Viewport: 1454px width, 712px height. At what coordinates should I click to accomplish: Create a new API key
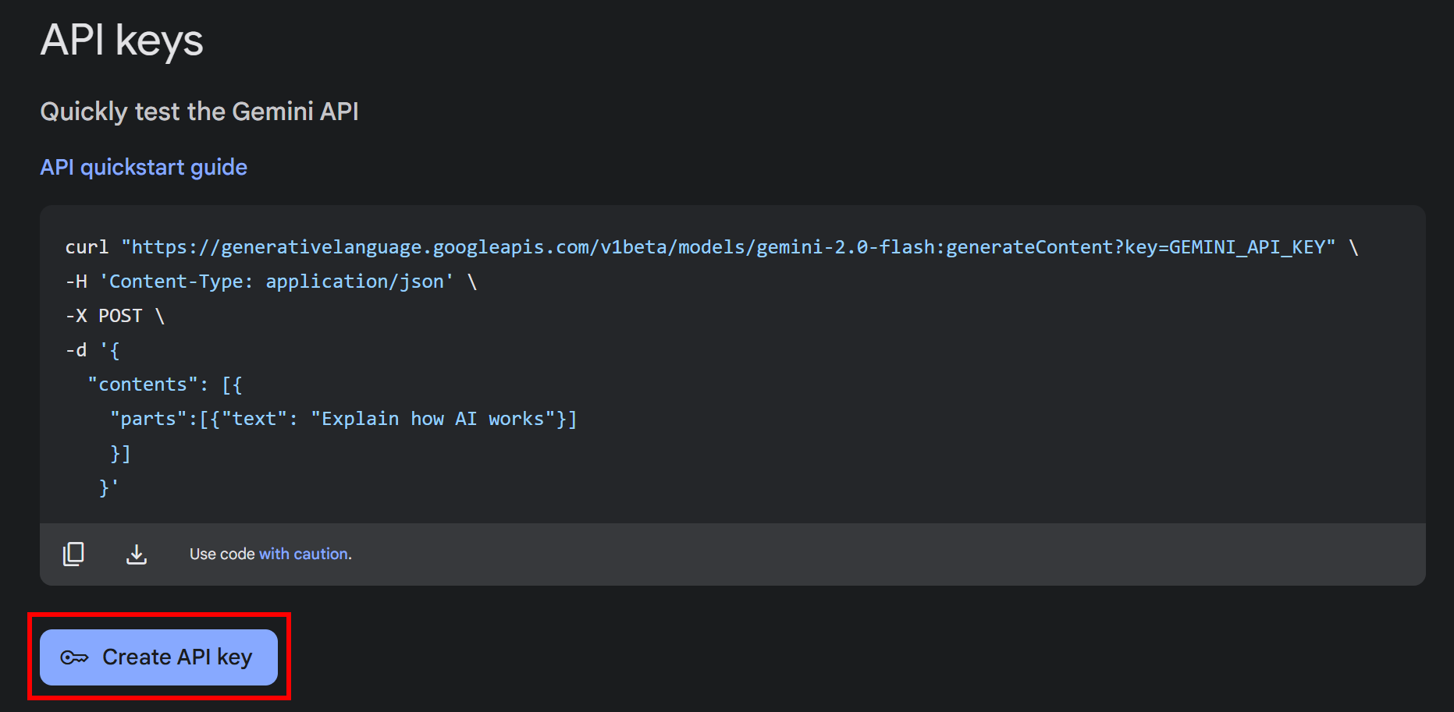coord(158,657)
